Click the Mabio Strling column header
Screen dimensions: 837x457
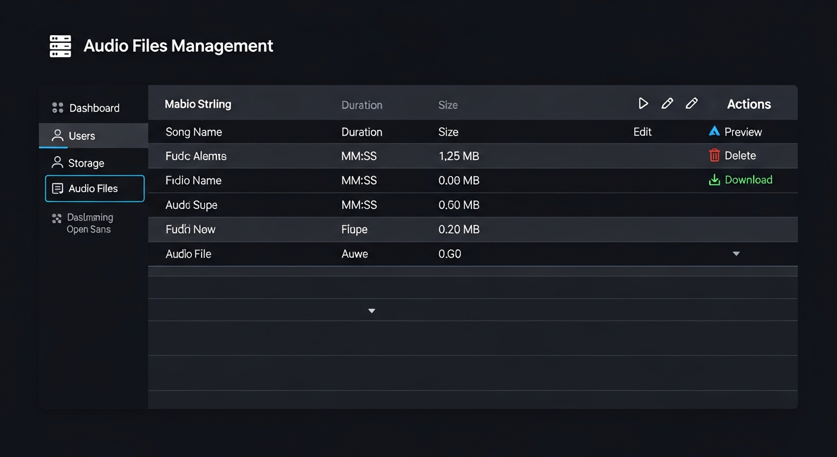pos(198,104)
